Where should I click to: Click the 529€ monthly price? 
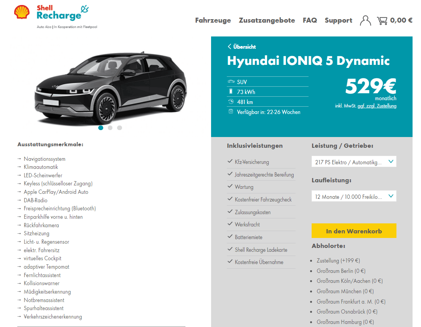(x=370, y=86)
